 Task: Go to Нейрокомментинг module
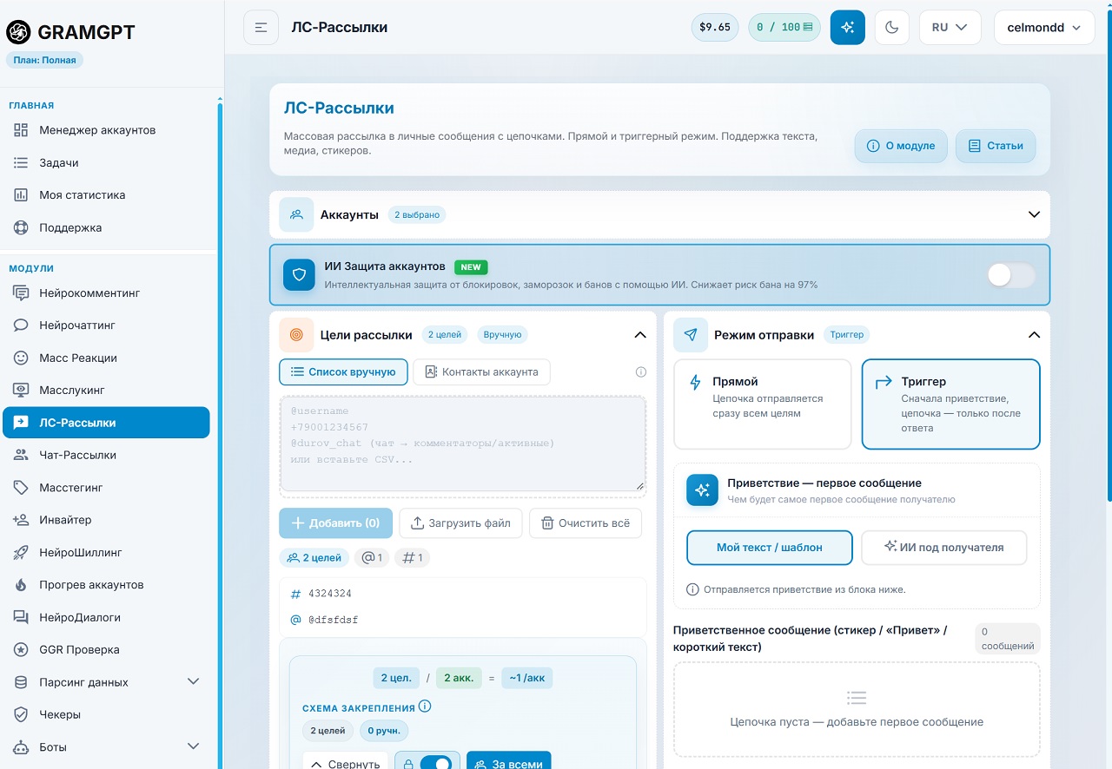[106, 293]
